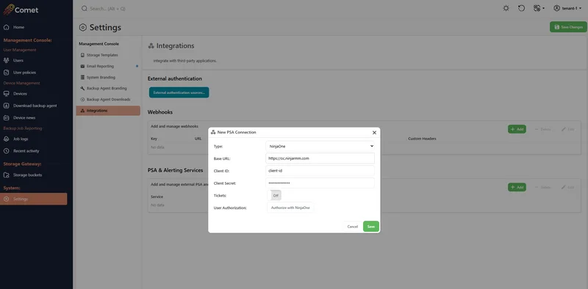Click Delete in PSA & Alerting Services
Viewport: 588px width, 289px height.
point(542,187)
